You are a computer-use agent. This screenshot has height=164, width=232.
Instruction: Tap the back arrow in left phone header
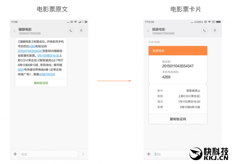pyautogui.click(x=15, y=31)
